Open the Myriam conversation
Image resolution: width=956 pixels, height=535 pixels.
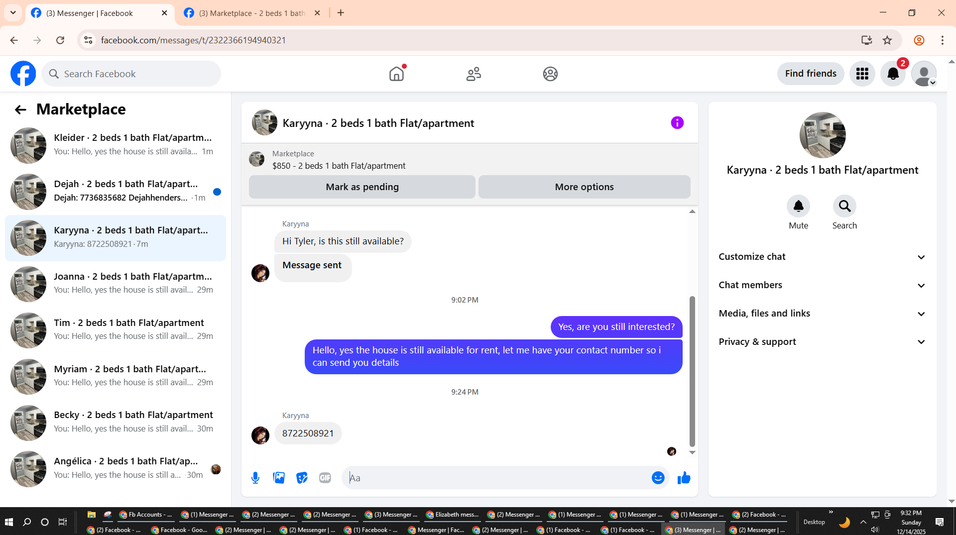coord(116,377)
